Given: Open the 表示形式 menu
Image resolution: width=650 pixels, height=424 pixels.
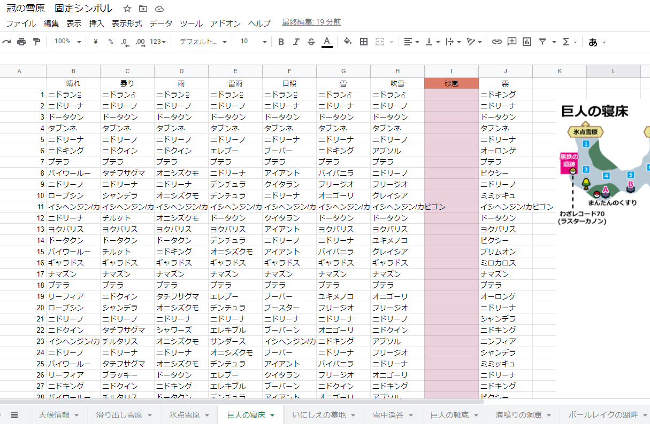Looking at the screenshot, I should tap(127, 23).
